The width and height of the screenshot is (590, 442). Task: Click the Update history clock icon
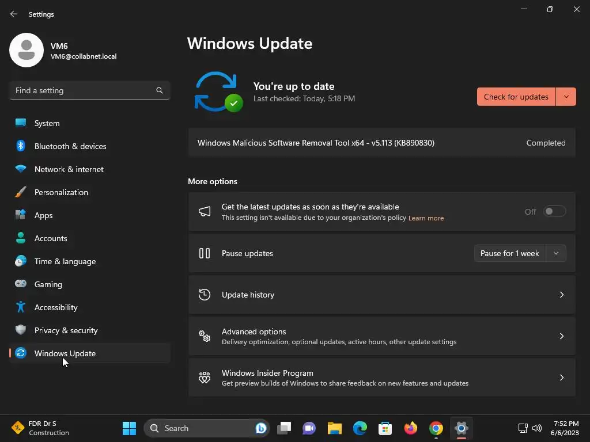tap(205, 295)
